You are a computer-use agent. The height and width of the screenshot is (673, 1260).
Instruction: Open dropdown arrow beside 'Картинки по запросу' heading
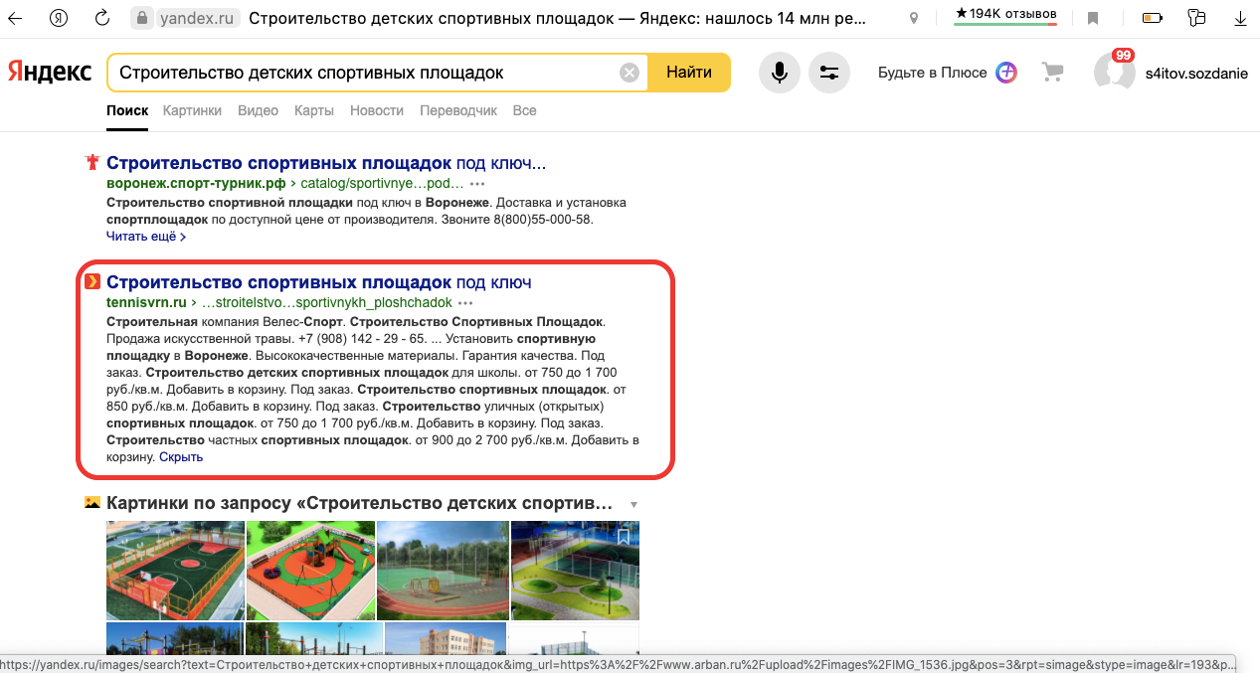pyautogui.click(x=633, y=504)
